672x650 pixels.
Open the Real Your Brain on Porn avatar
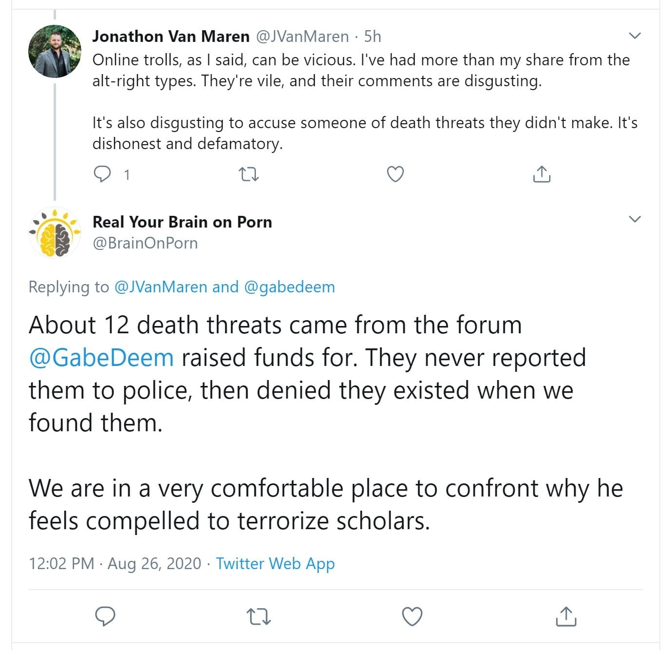click(55, 233)
